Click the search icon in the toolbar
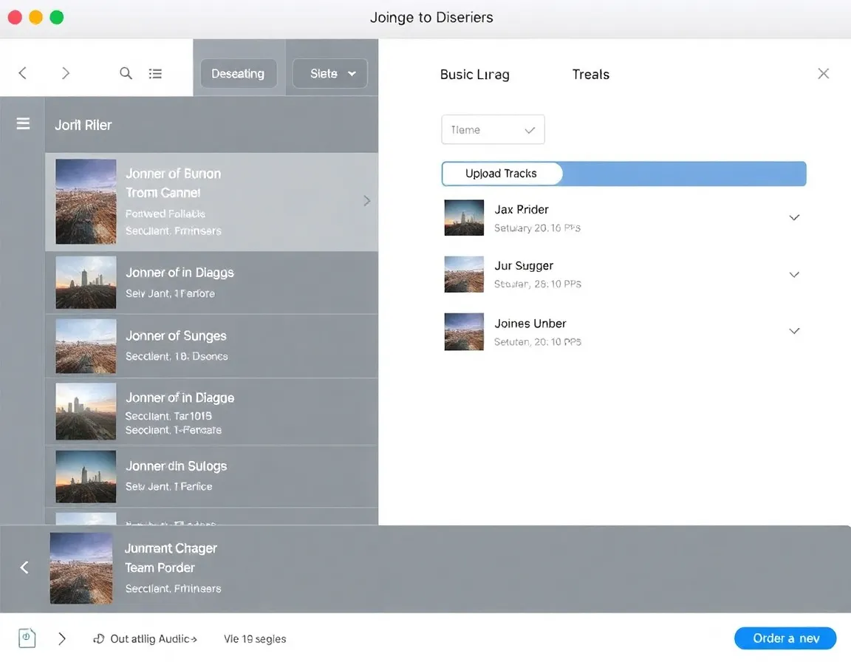The width and height of the screenshot is (851, 662). point(126,73)
